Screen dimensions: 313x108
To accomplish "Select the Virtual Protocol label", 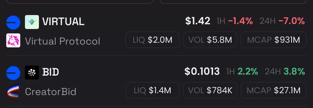I will pyautogui.click(x=63, y=41).
